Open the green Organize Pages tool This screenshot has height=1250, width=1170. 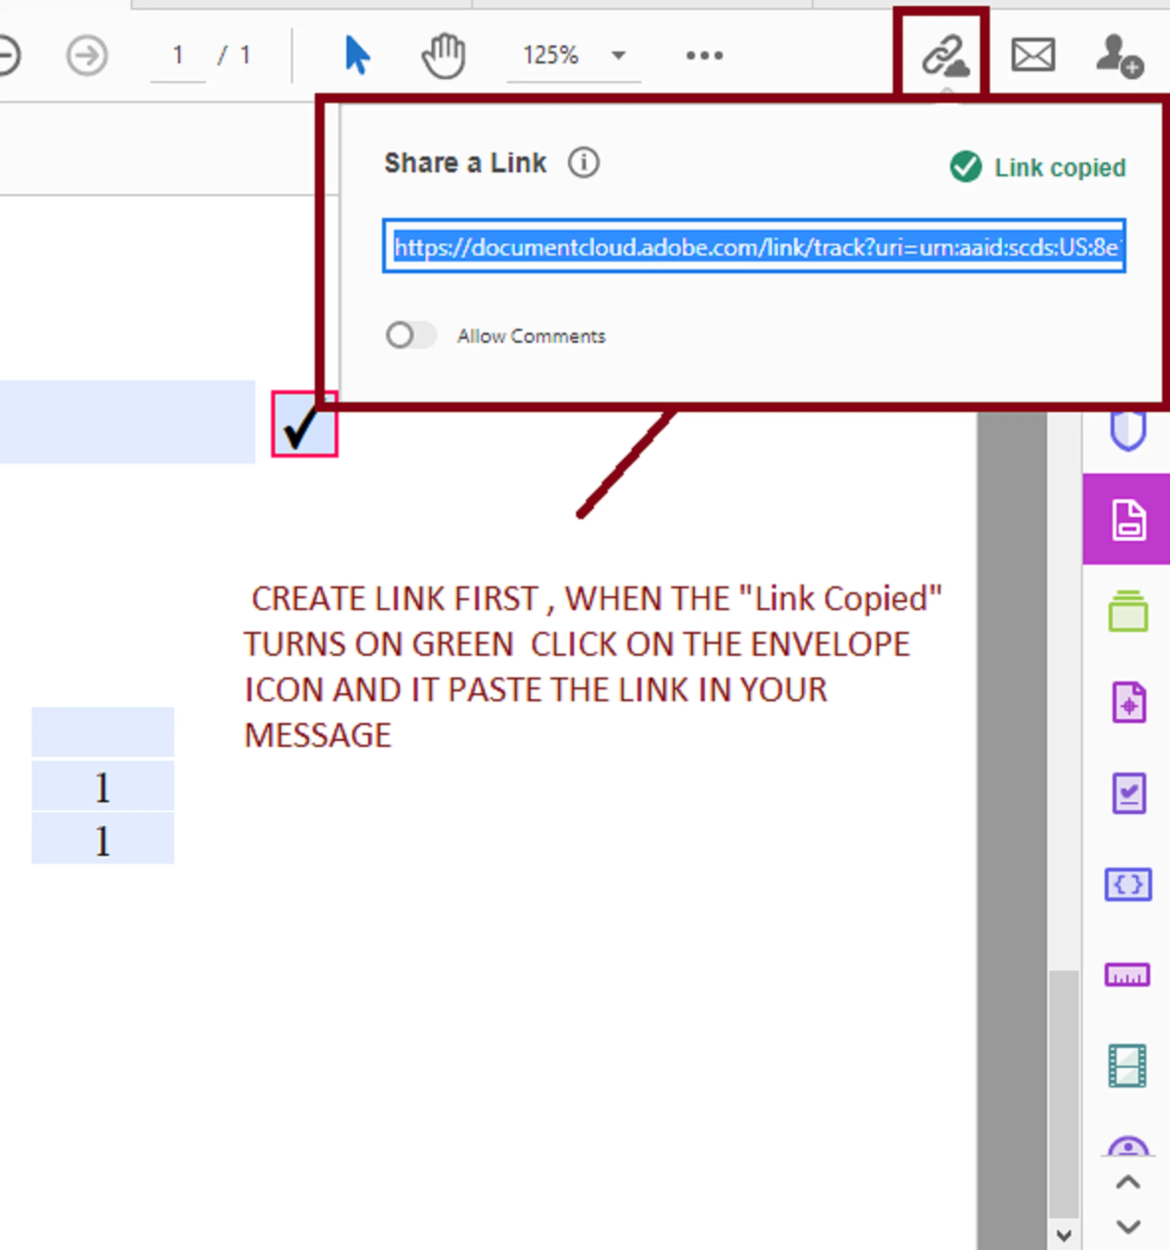pos(1127,611)
